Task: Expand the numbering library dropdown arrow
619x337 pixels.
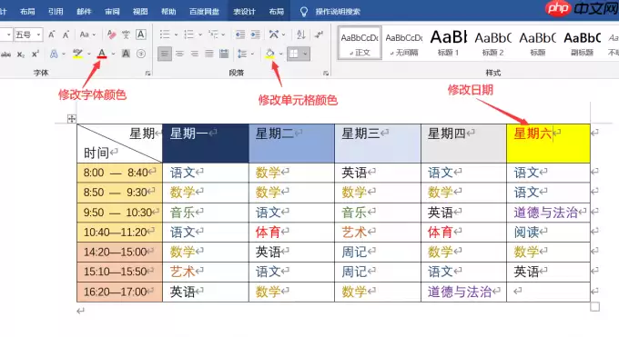Action: (x=199, y=35)
